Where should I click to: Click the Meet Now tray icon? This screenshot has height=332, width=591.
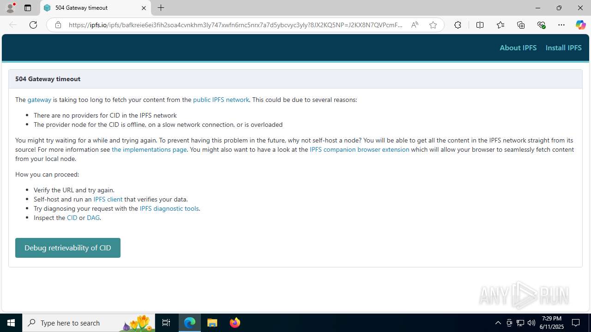pos(509,323)
